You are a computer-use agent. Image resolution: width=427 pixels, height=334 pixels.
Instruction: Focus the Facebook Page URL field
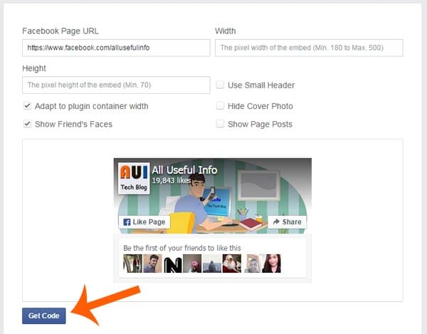click(116, 48)
